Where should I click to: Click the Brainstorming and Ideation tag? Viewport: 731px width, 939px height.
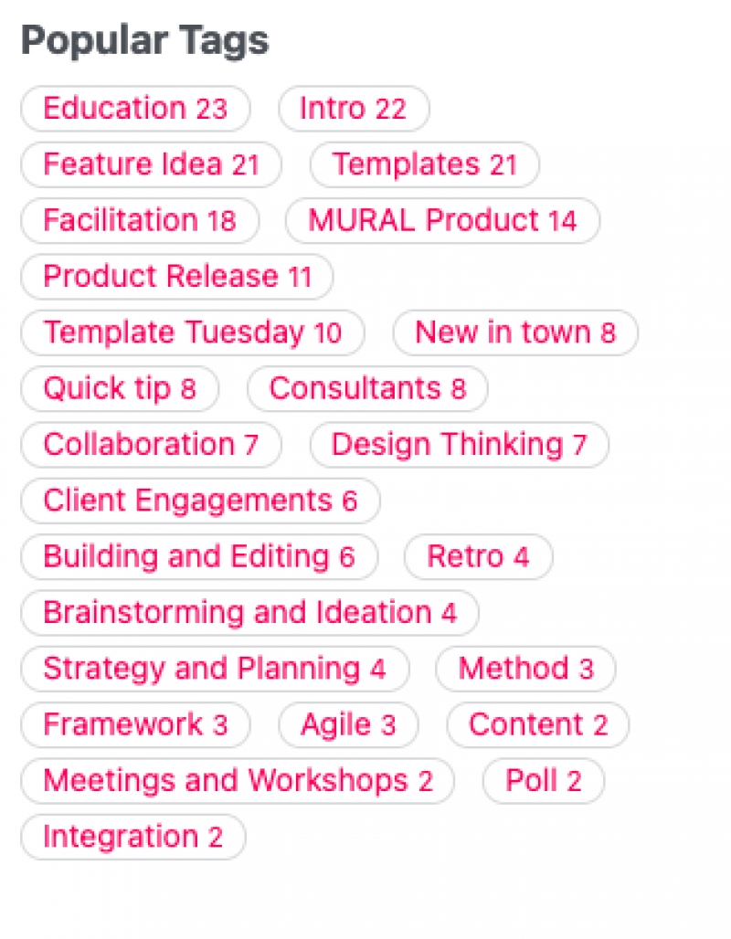[x=249, y=612]
